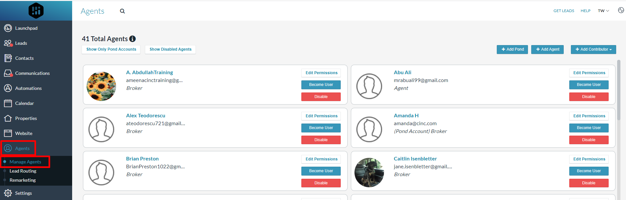This screenshot has height=200, width=626.
Task: Toggle Show Only Pond Accounts filter
Action: pyautogui.click(x=111, y=49)
